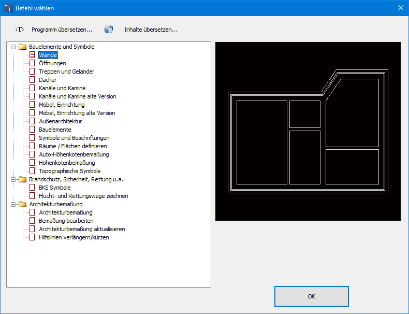Close the Befehl wählen dialog
Viewport: 409px width, 314px height.
click(x=400, y=8)
